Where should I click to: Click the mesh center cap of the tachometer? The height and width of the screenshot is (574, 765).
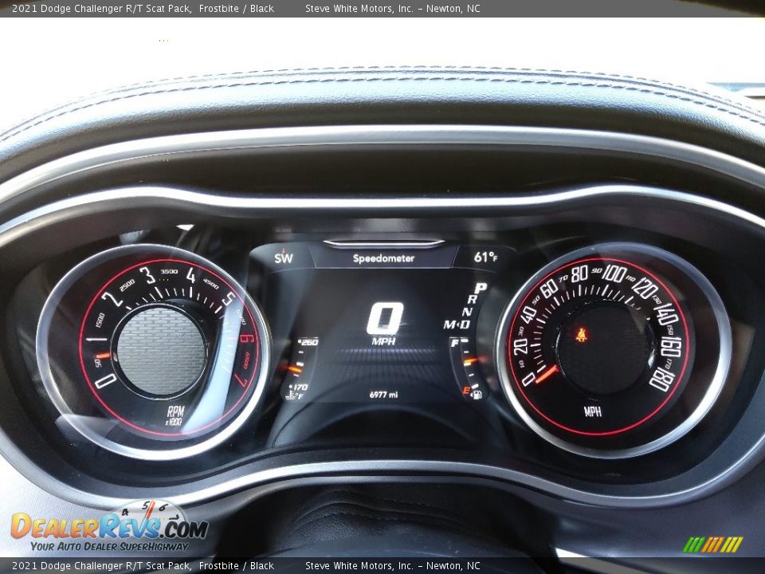click(160, 350)
